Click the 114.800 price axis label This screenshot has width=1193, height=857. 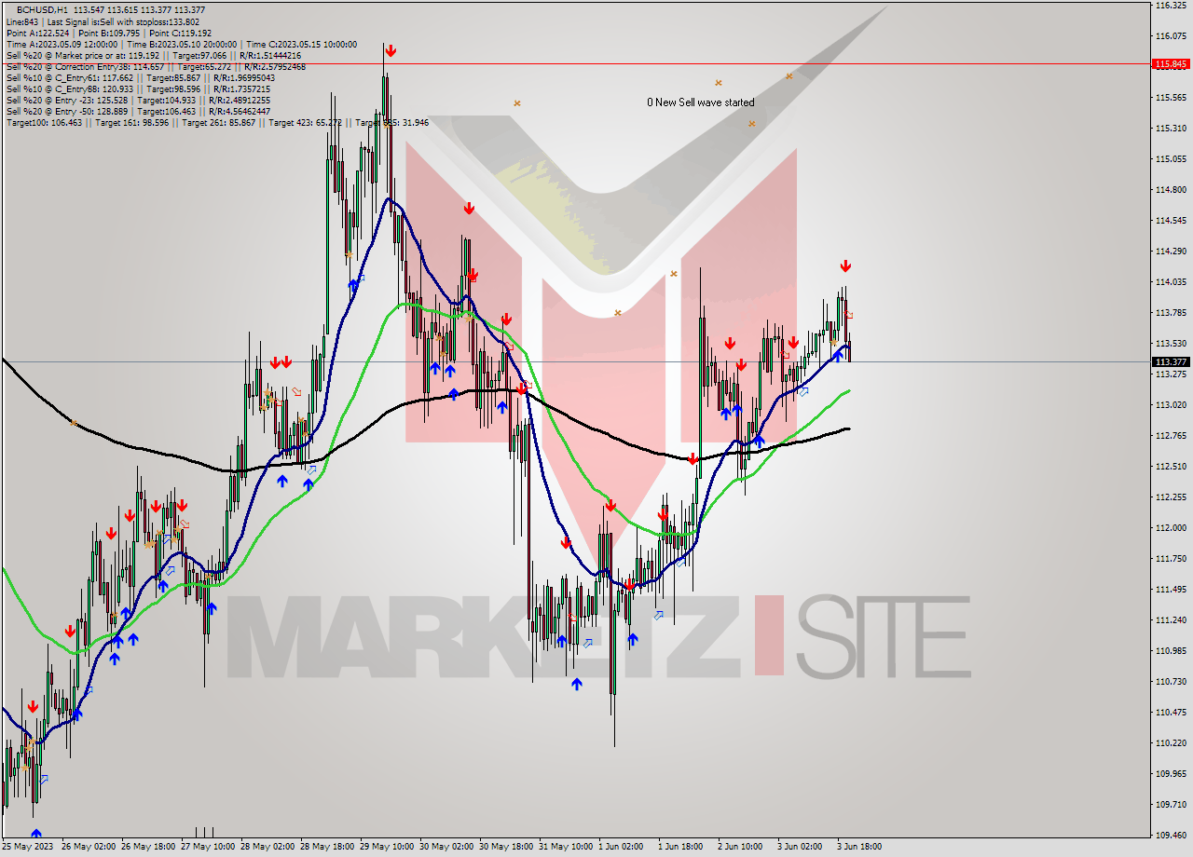click(x=1170, y=189)
